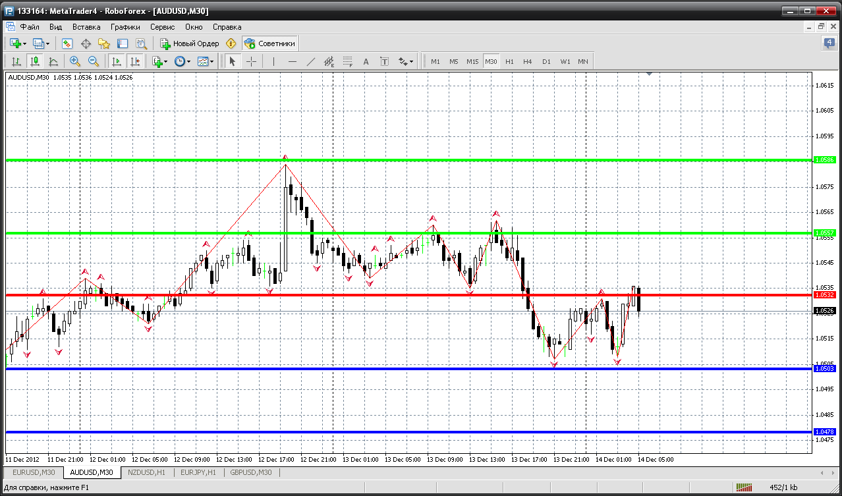Expand the indicators list dropdown

159,61
